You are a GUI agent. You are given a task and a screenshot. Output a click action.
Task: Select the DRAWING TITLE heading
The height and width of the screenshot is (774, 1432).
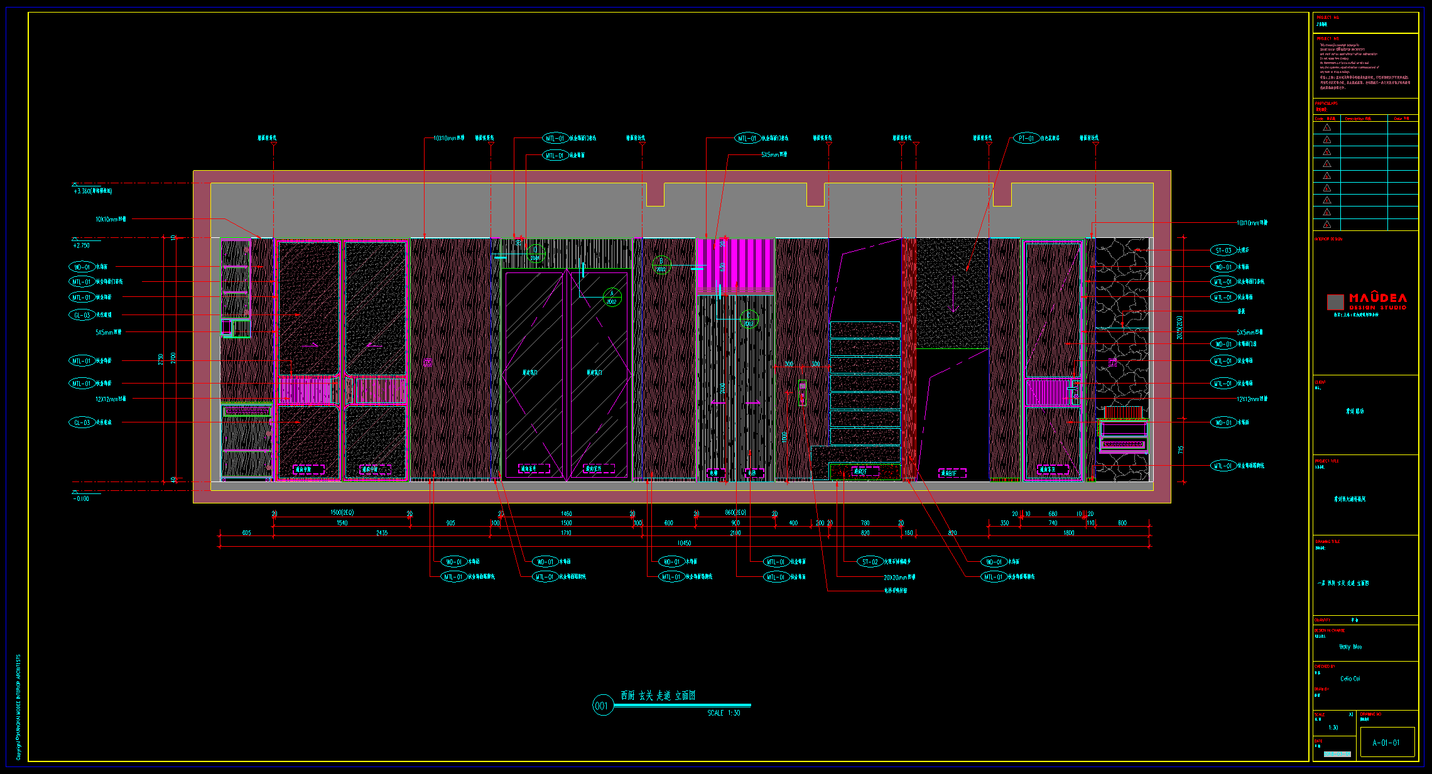1327,541
